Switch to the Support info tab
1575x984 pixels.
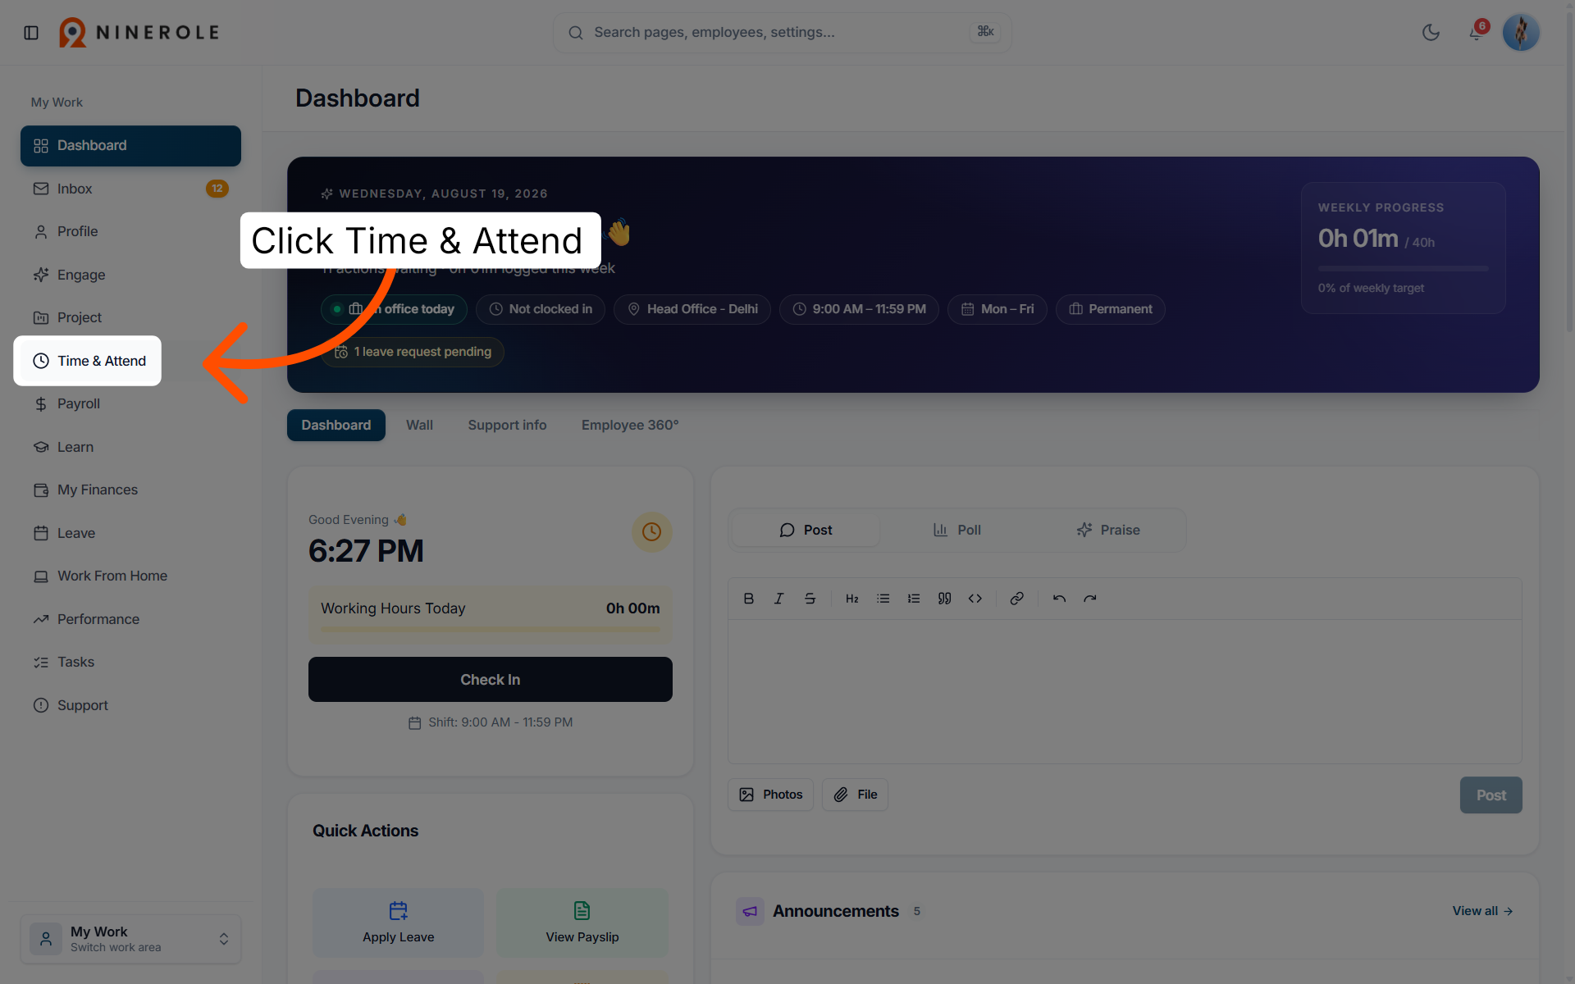coord(507,425)
